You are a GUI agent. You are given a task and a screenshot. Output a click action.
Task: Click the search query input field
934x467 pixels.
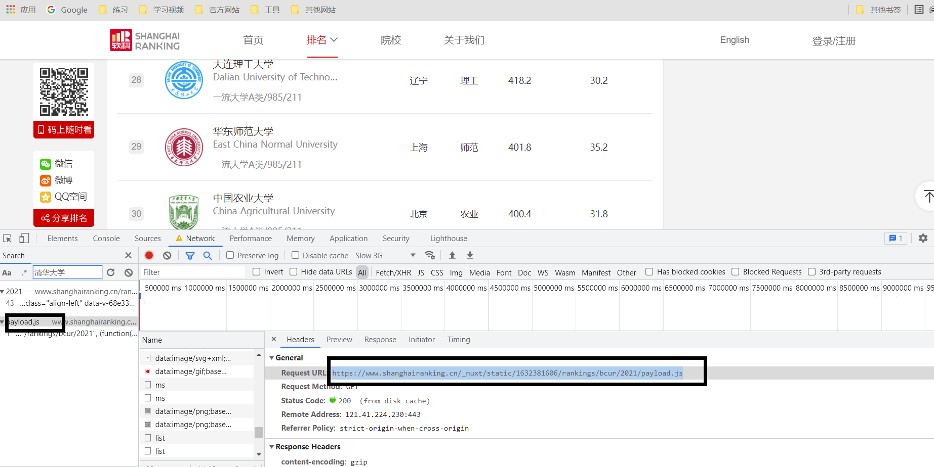pyautogui.click(x=67, y=272)
